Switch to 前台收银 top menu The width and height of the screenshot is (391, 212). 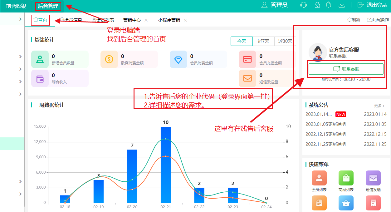16,6
